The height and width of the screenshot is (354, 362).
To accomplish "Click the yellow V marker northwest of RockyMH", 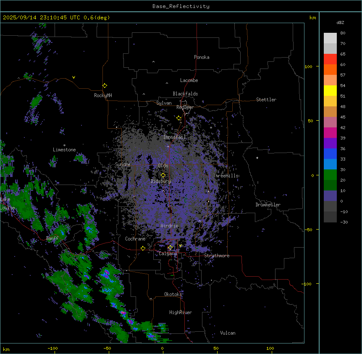I will point(73,77).
